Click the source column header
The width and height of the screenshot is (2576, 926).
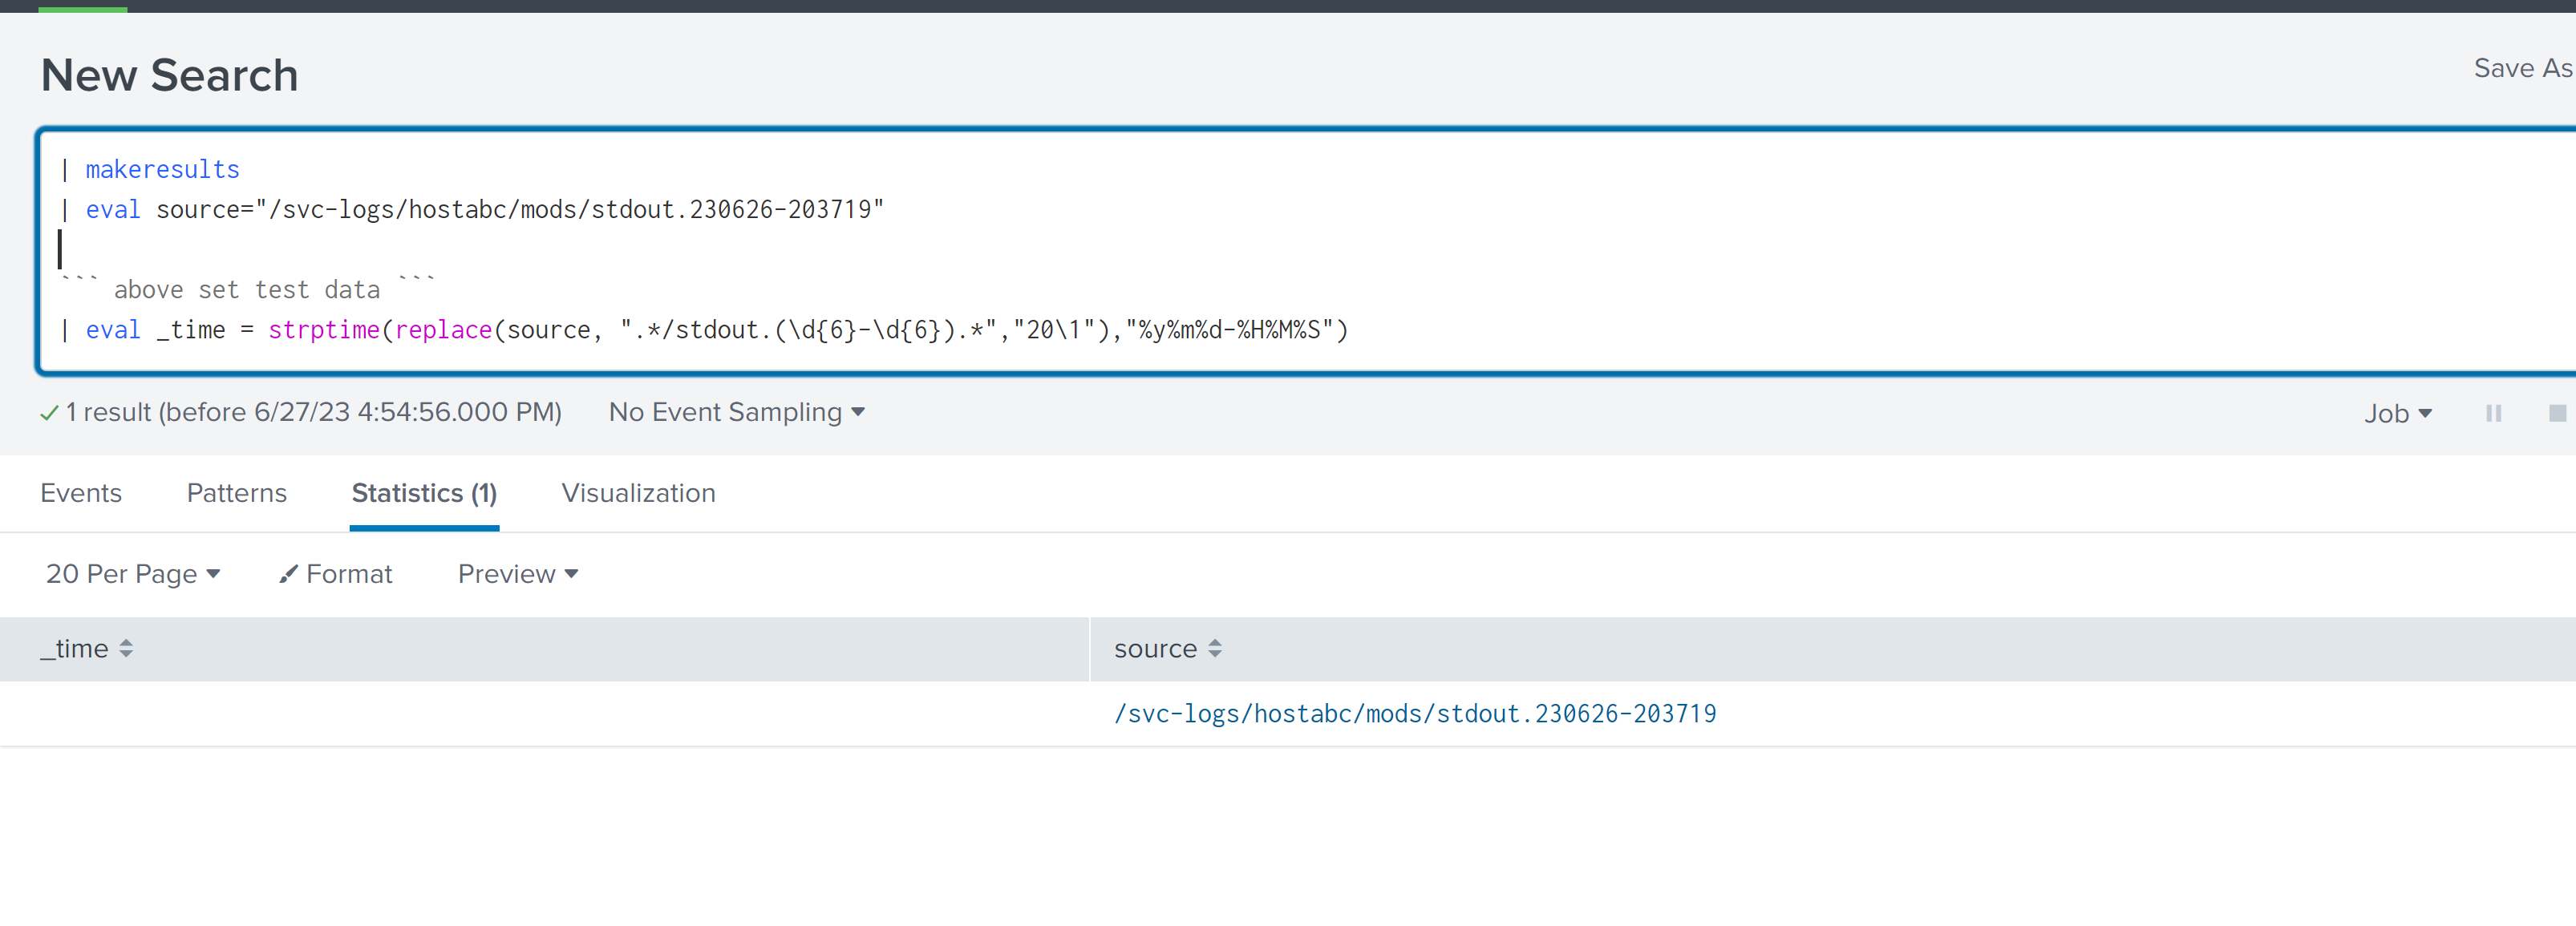[x=1832, y=649]
